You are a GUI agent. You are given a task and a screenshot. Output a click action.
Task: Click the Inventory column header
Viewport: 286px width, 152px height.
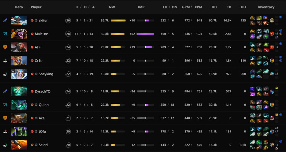point(266,7)
